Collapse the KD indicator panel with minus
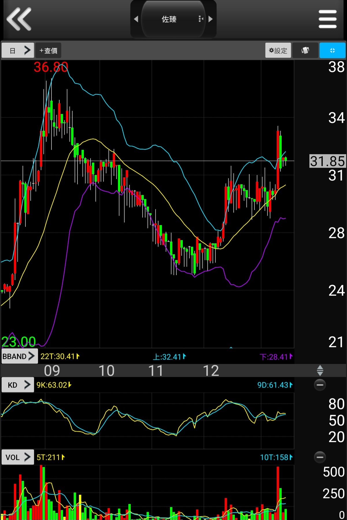 (x=320, y=385)
